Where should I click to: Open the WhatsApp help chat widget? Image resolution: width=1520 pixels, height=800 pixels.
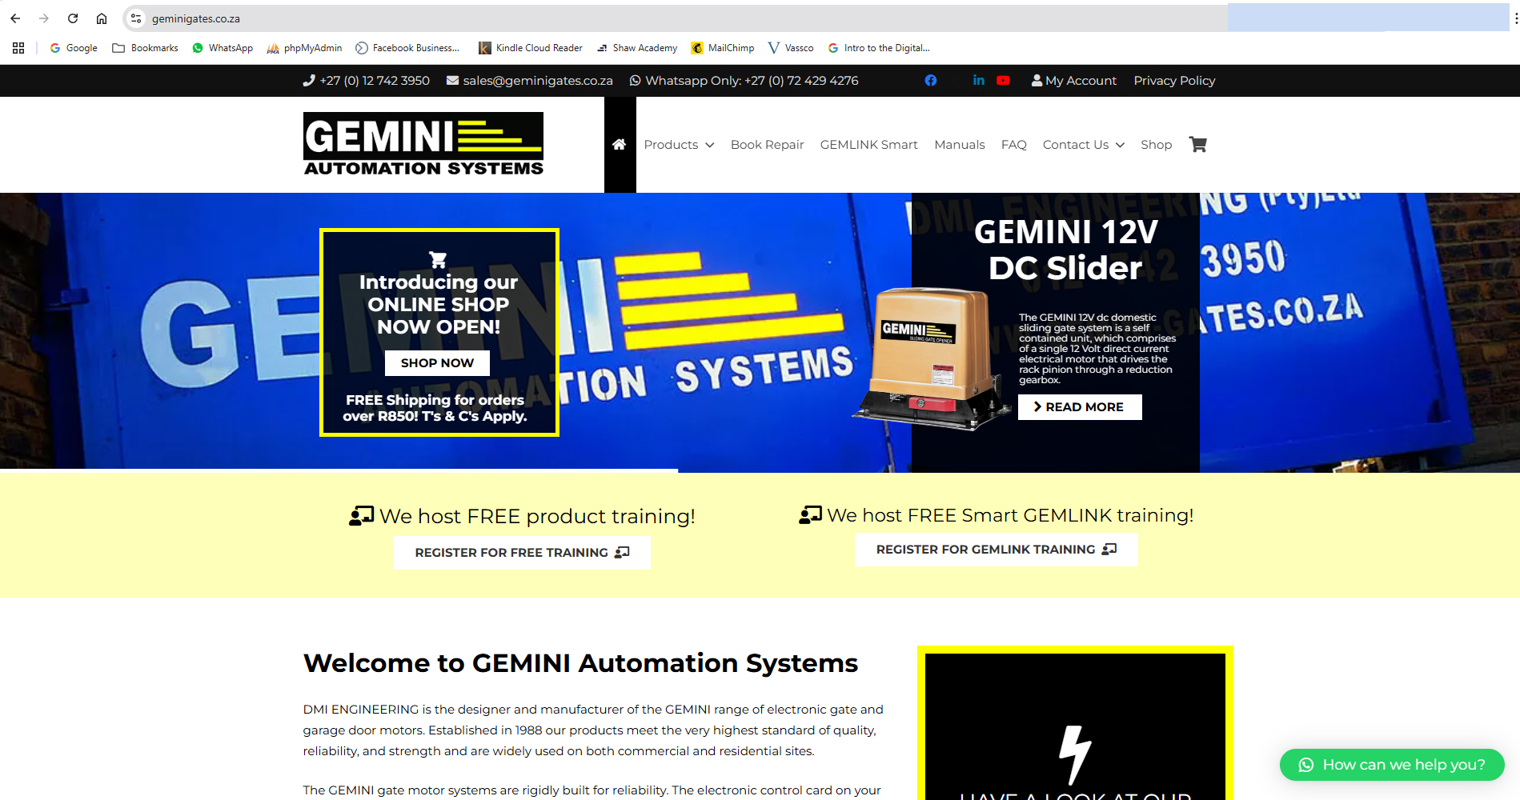(1391, 765)
